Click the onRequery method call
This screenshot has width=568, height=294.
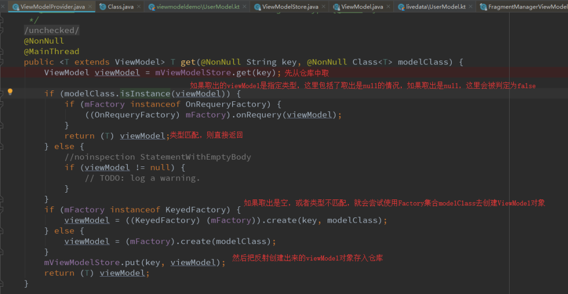[259, 114]
